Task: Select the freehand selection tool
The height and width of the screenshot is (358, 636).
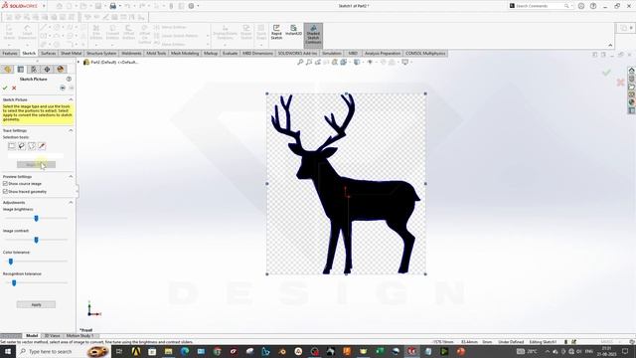Action: 22,146
